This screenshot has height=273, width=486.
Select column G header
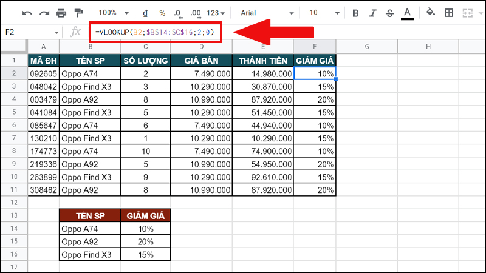pos(367,47)
